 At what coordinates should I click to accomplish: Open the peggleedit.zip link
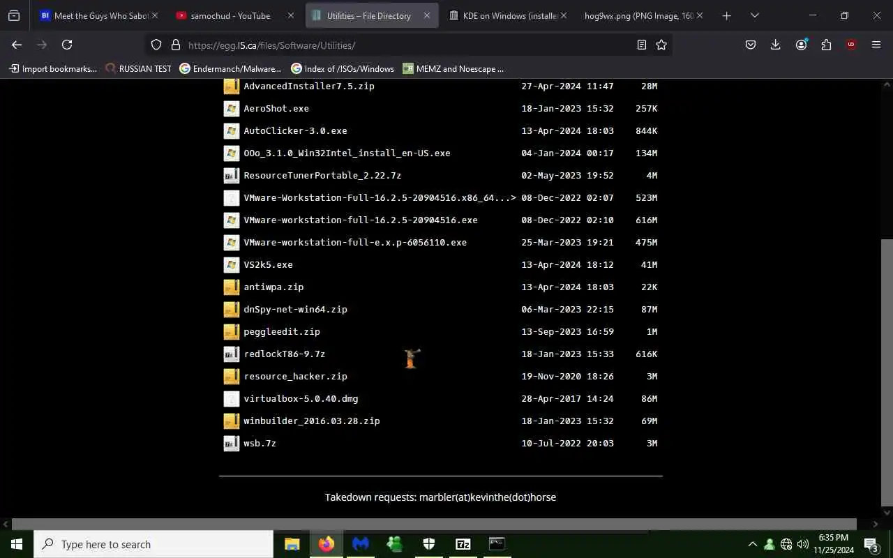point(282,332)
